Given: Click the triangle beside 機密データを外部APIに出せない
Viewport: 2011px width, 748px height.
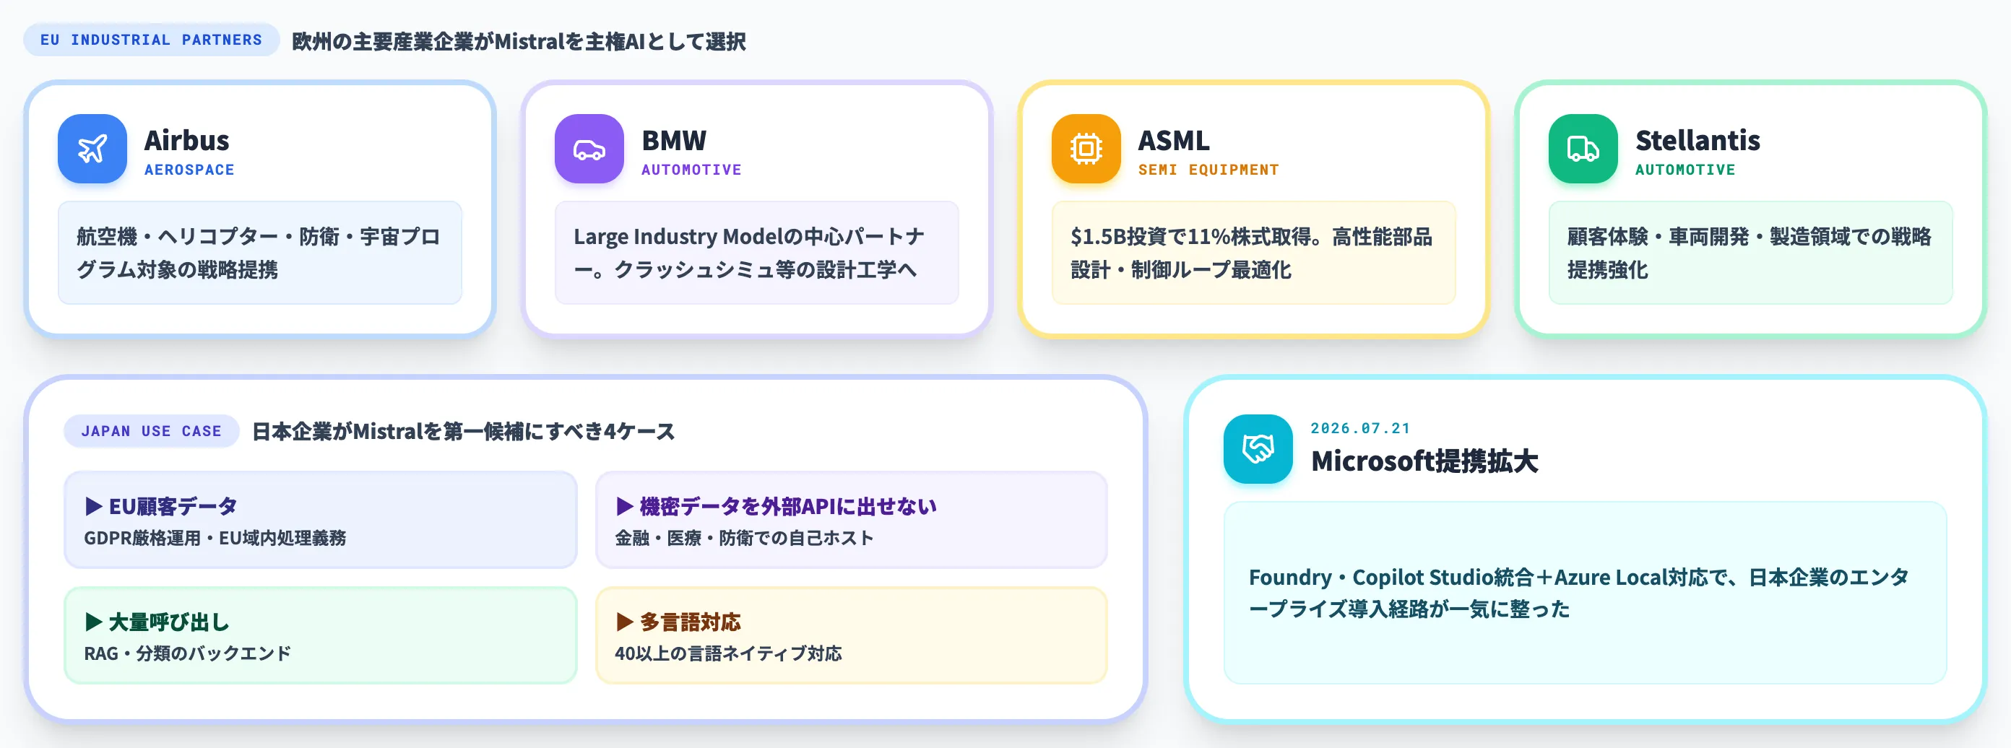Looking at the screenshot, I should click(625, 506).
